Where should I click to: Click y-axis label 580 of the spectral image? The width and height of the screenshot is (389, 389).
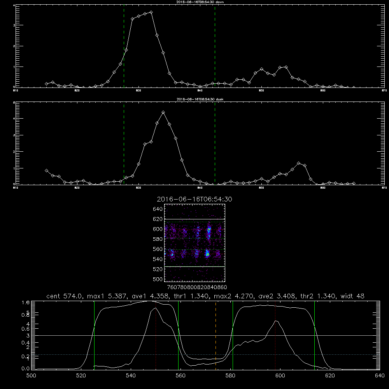pyautogui.click(x=158, y=239)
